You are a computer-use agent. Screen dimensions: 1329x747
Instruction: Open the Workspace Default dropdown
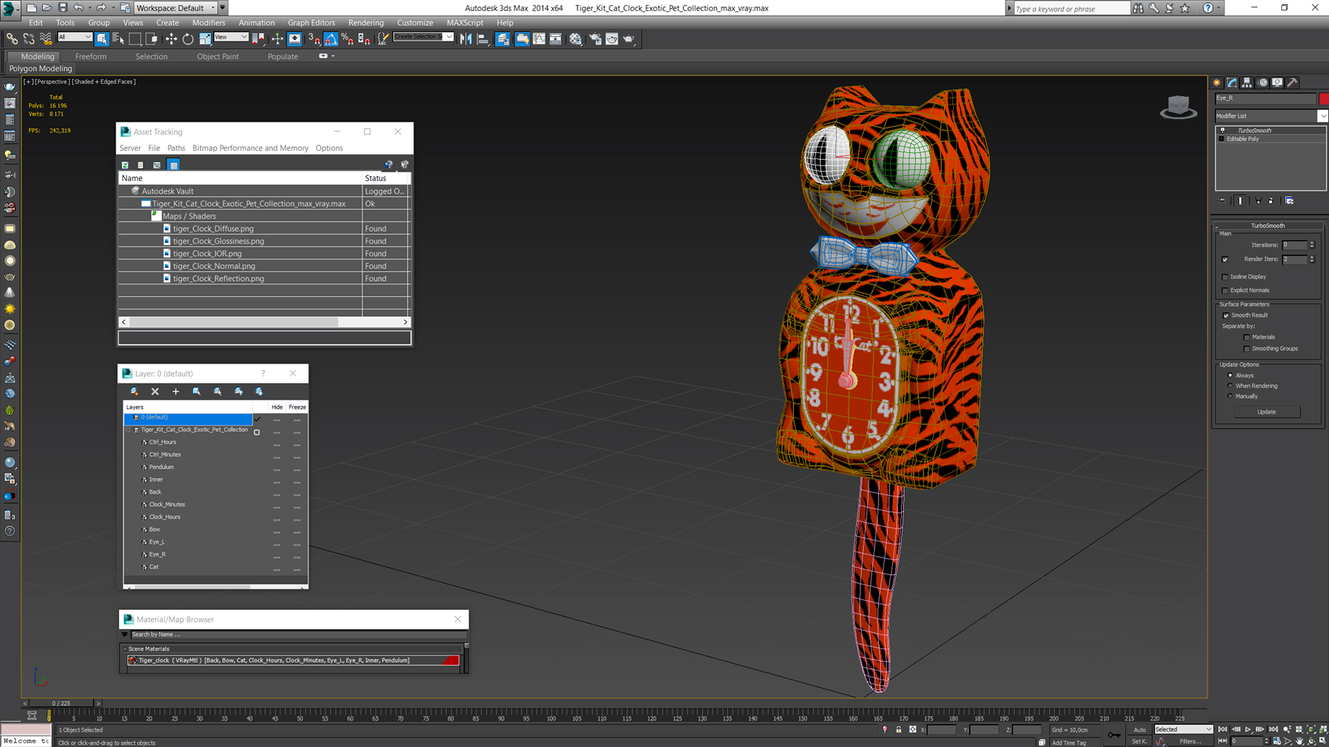(175, 8)
